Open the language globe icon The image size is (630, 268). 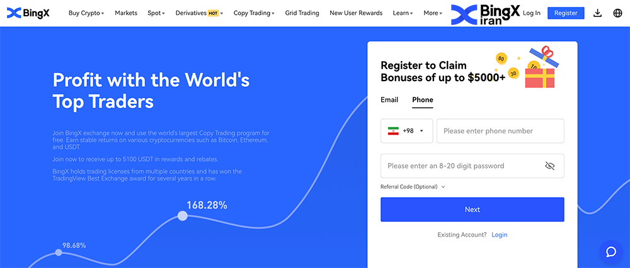pyautogui.click(x=617, y=13)
